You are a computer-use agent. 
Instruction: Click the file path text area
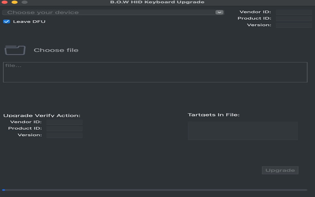155,72
